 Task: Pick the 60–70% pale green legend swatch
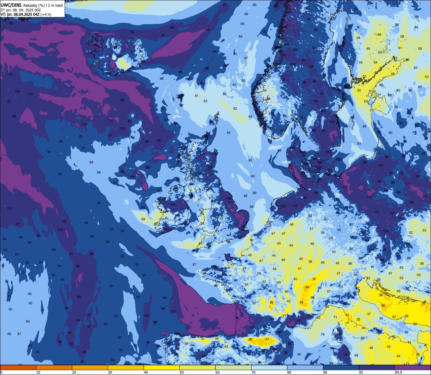point(233,367)
